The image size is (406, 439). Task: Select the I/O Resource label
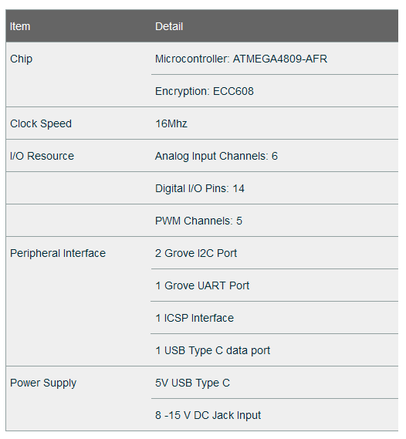click(42, 156)
